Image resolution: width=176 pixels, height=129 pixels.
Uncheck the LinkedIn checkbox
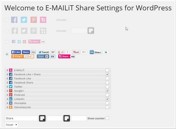point(107,99)
